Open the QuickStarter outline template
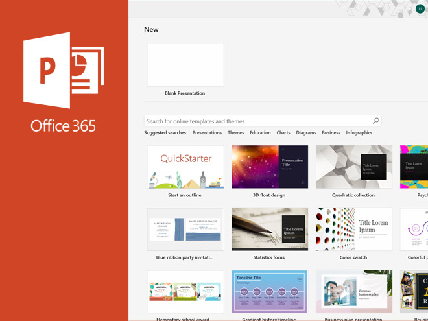Viewport: 428px width, 321px height. (x=185, y=167)
